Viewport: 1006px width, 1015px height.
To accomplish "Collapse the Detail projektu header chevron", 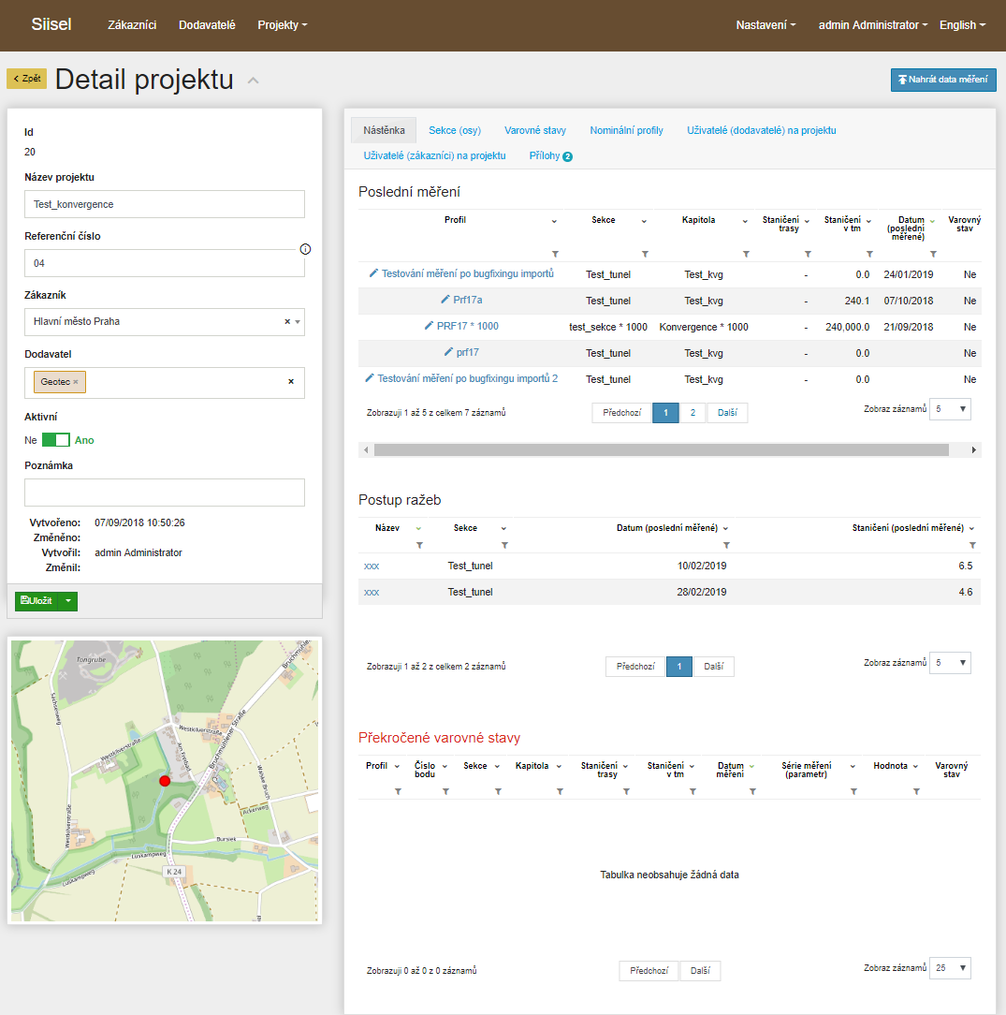I will 253,81.
